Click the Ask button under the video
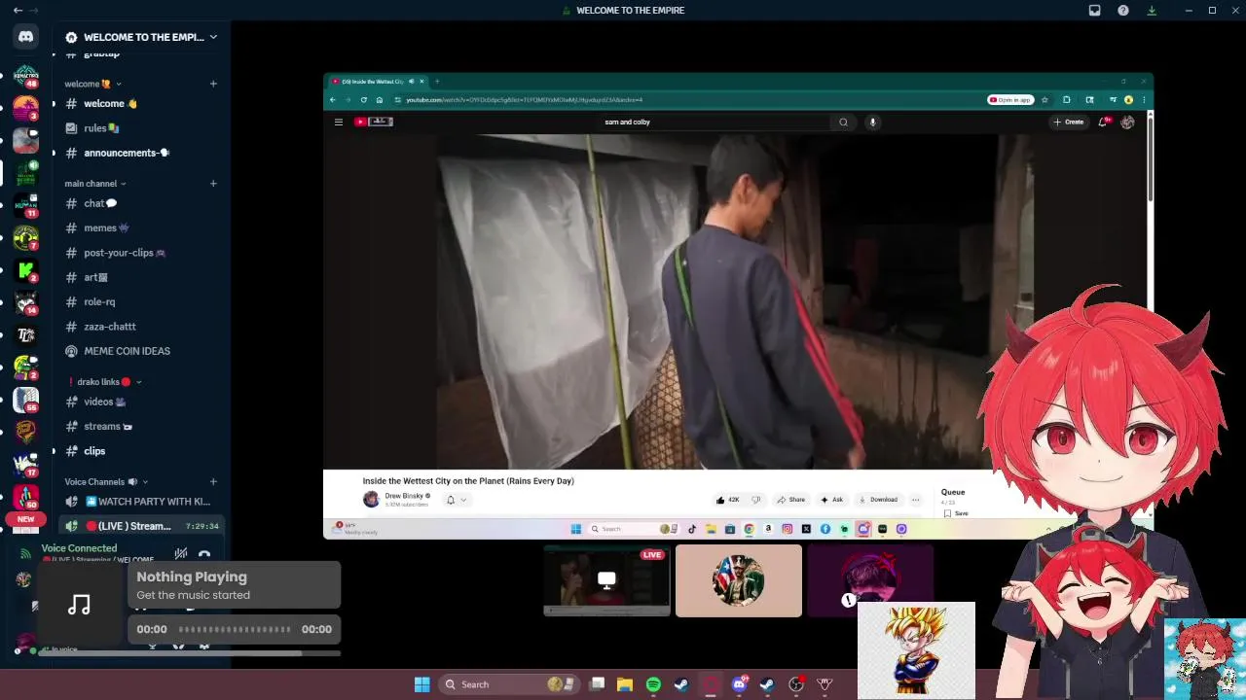Screen dimensions: 1246x700 click(831, 500)
